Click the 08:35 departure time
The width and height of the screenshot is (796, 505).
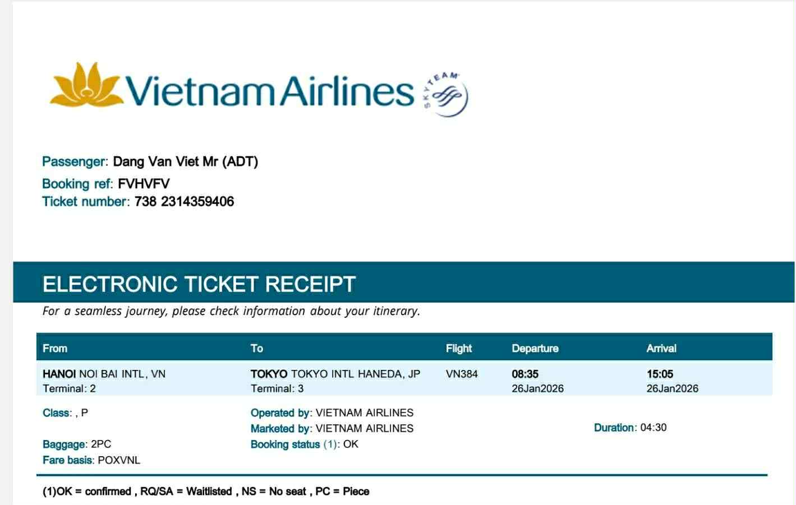click(525, 374)
